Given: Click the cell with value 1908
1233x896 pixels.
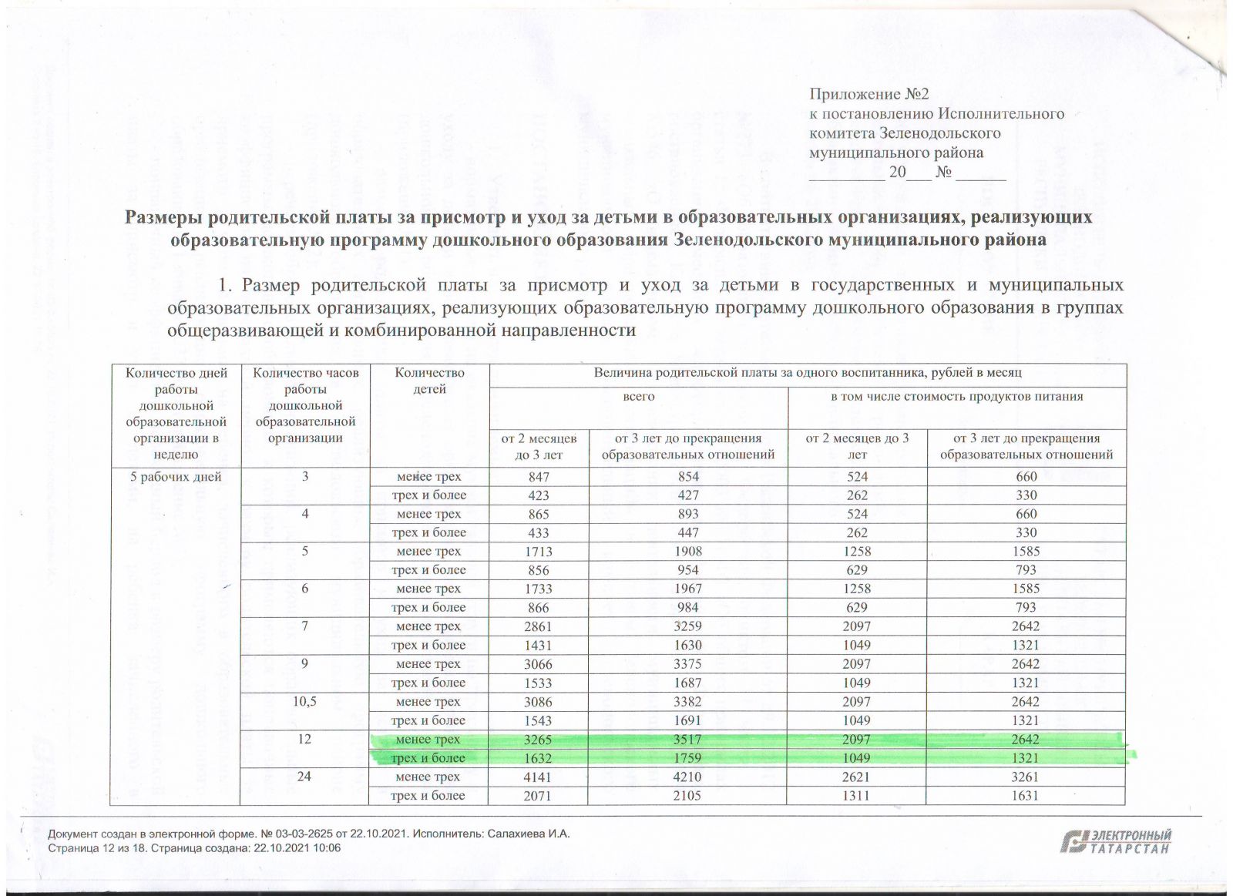Looking at the screenshot, I should pyautogui.click(x=687, y=552).
